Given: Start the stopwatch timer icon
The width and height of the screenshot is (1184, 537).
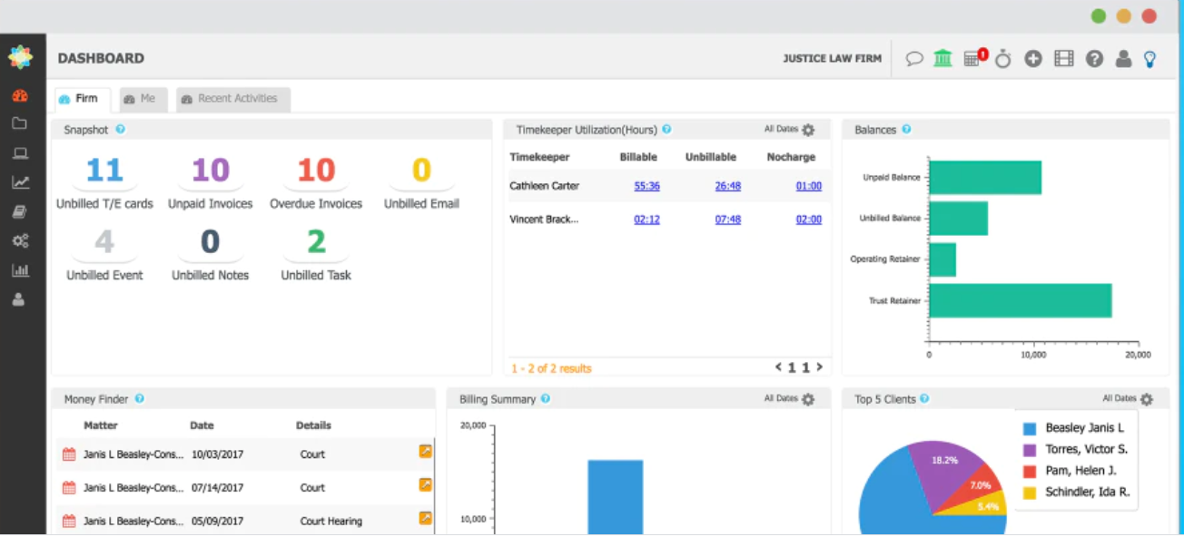Looking at the screenshot, I should click(x=1003, y=59).
